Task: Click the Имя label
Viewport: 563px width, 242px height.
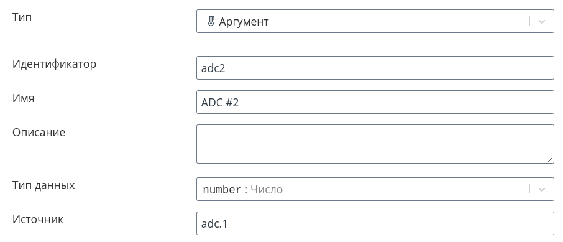Action: tap(24, 98)
